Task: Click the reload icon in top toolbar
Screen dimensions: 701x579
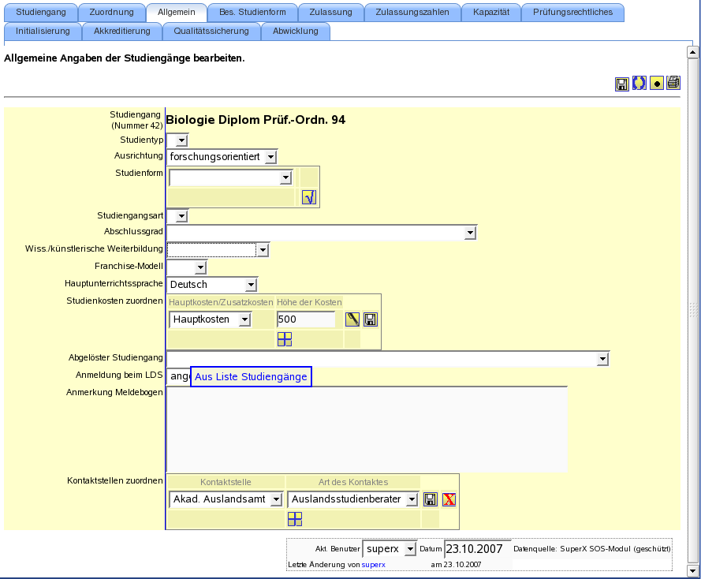Action: [639, 83]
